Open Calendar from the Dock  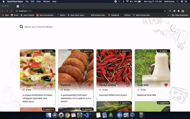(x=73, y=115)
